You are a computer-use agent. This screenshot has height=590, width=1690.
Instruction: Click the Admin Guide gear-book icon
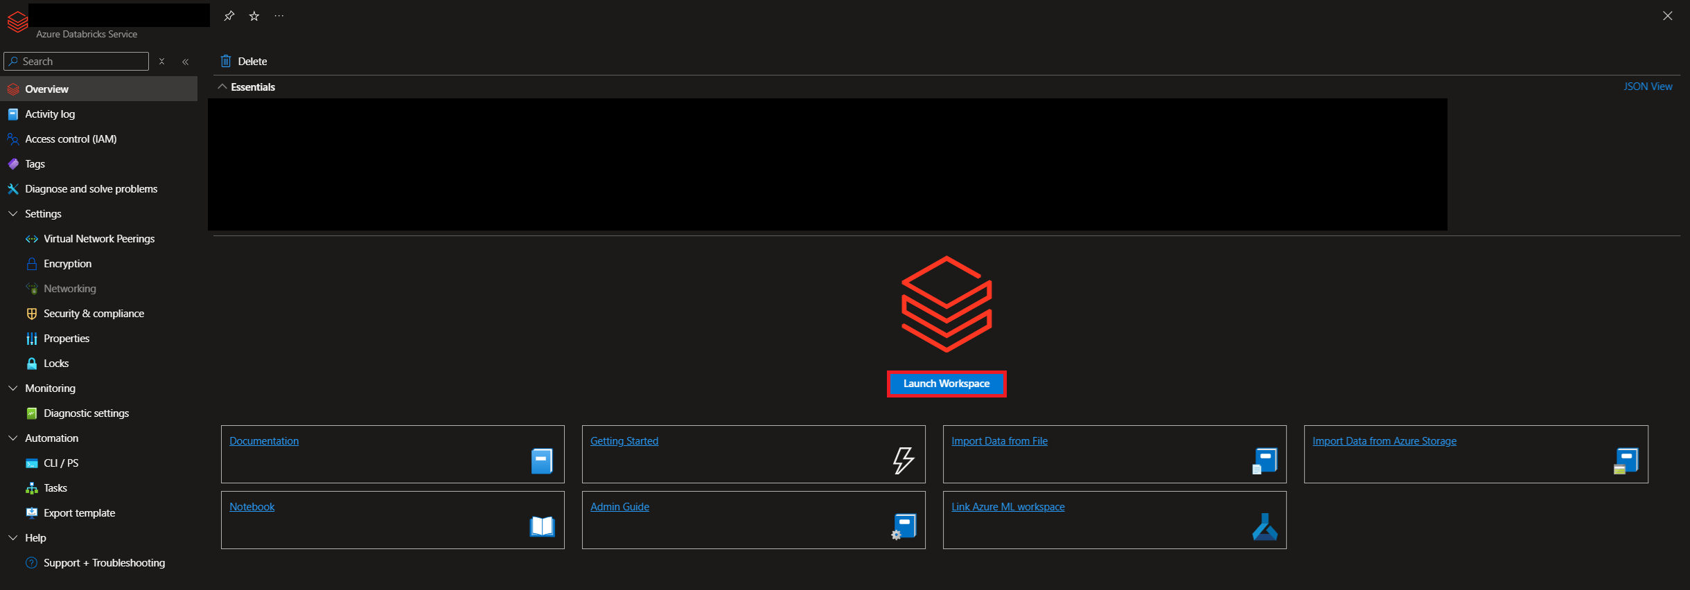point(904,527)
